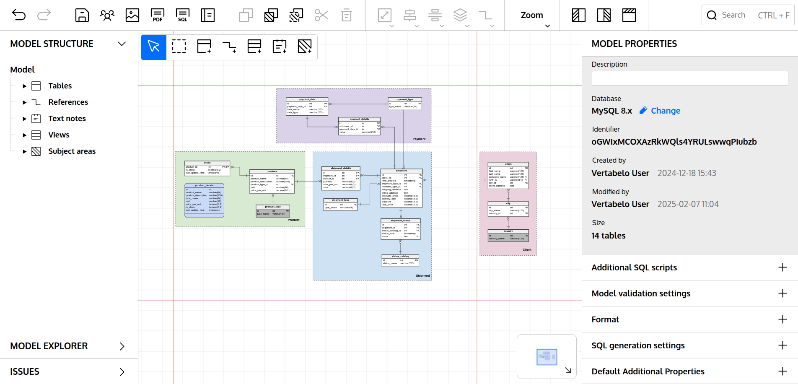Select the Add new table tool

coord(204,46)
